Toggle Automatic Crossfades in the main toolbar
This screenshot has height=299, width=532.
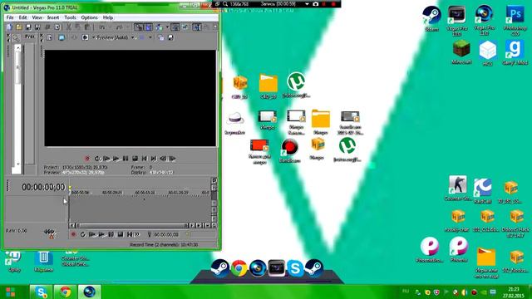pos(148,27)
